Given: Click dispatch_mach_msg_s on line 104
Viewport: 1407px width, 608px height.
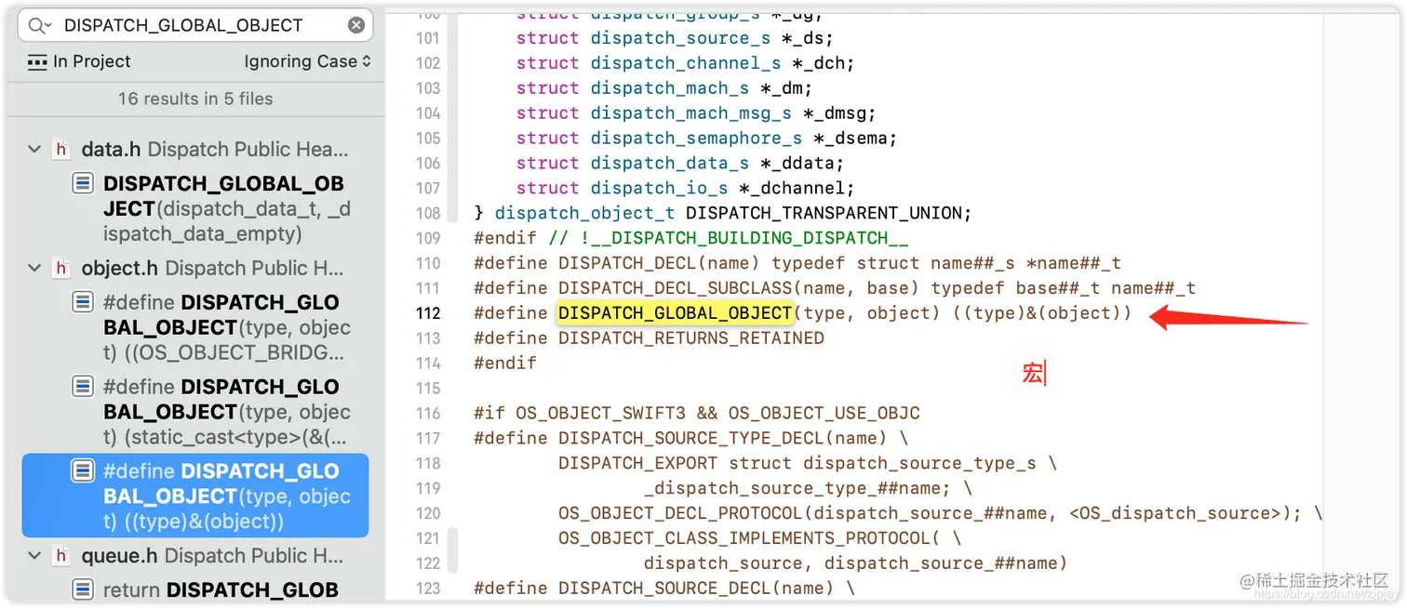Looking at the screenshot, I should coord(690,113).
